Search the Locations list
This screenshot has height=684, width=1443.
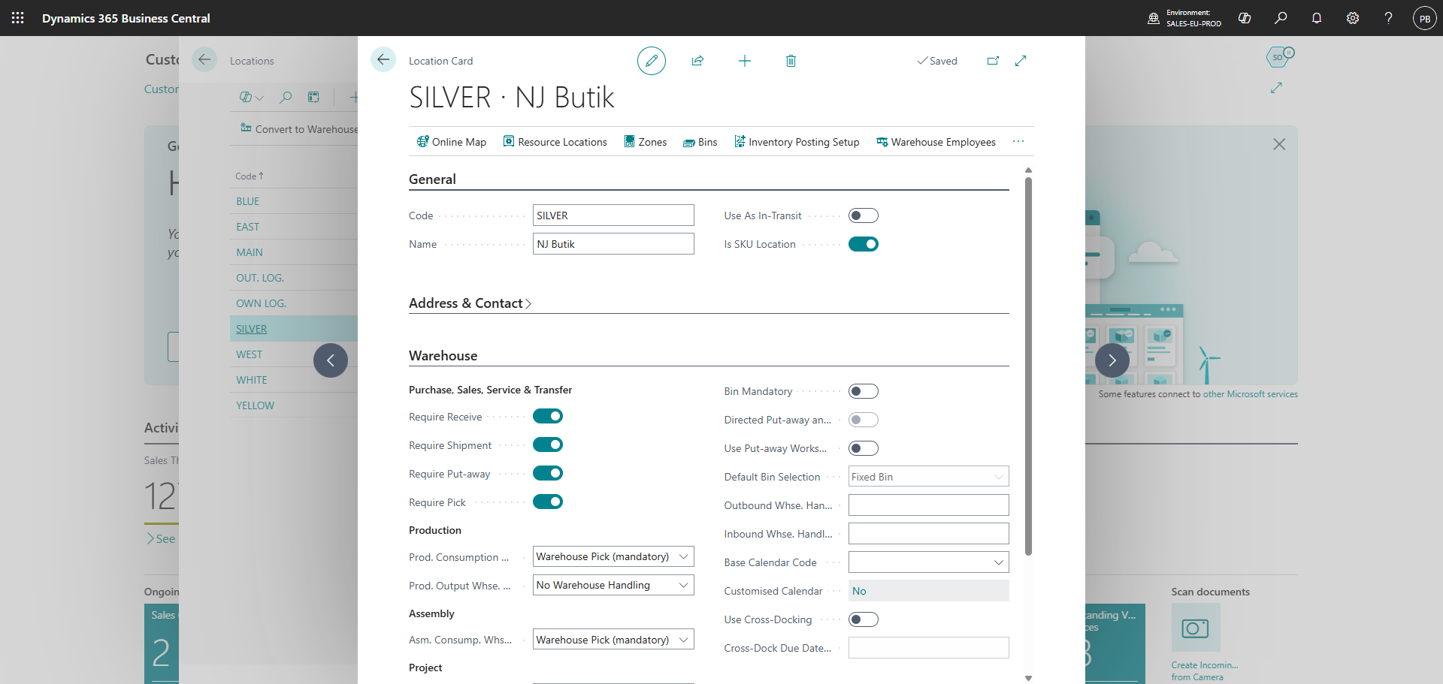tap(286, 97)
